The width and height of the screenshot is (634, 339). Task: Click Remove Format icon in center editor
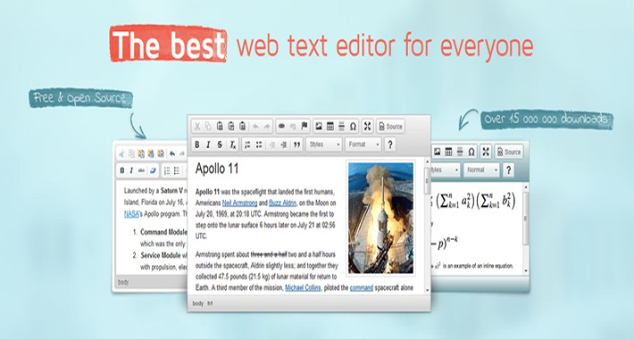233,145
